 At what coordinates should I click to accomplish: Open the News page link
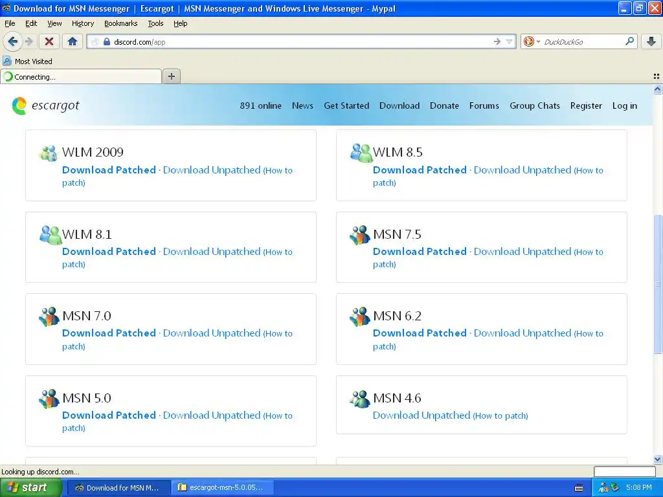pyautogui.click(x=302, y=105)
